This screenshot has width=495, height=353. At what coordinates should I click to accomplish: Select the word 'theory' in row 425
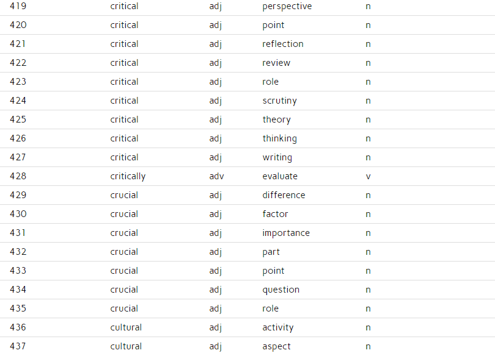click(277, 119)
